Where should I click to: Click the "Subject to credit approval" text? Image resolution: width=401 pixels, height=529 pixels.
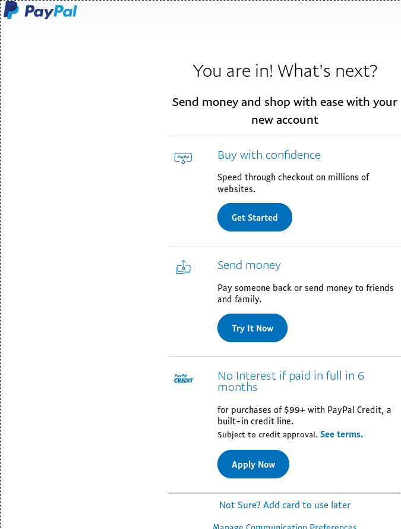tap(267, 434)
